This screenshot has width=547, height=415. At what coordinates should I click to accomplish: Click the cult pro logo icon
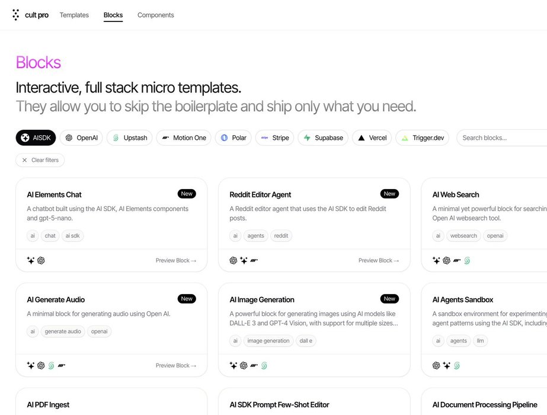click(15, 15)
